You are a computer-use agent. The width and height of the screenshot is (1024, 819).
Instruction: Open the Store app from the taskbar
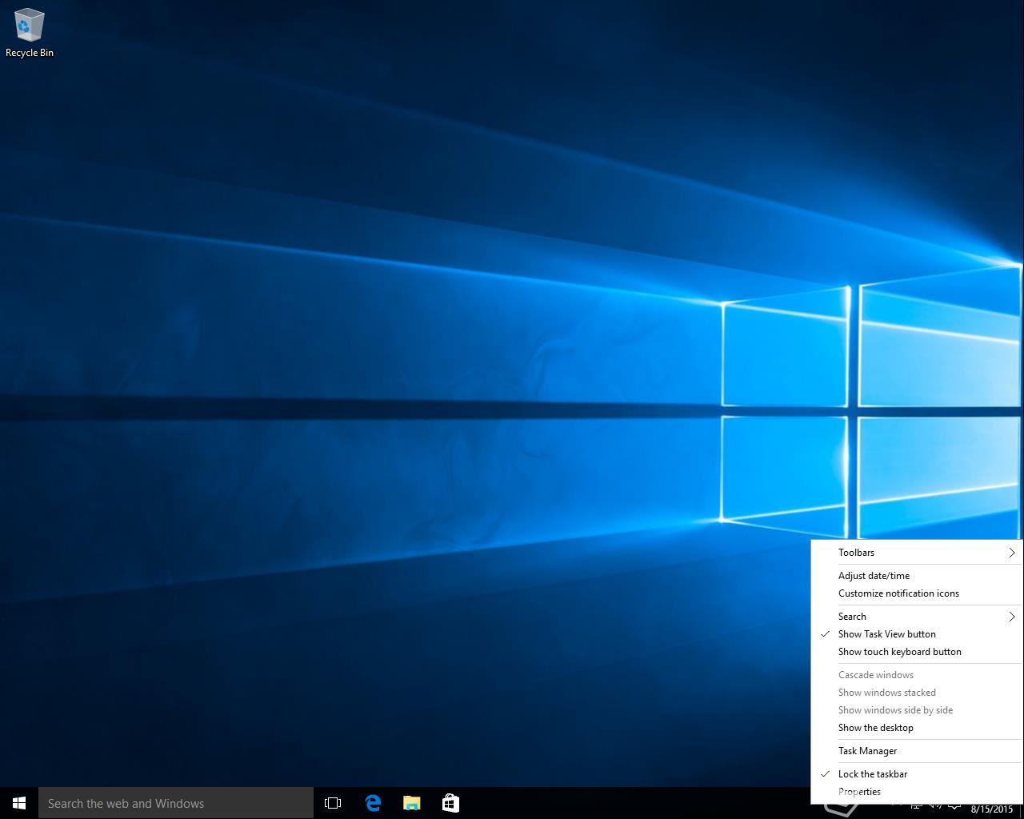(x=450, y=803)
